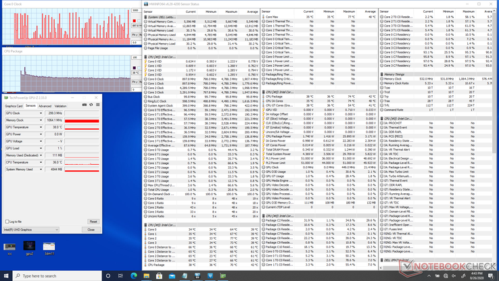Click the GPU Clock value field 299.3 MHz
Viewport: 499px width, 281px height.
click(54, 113)
